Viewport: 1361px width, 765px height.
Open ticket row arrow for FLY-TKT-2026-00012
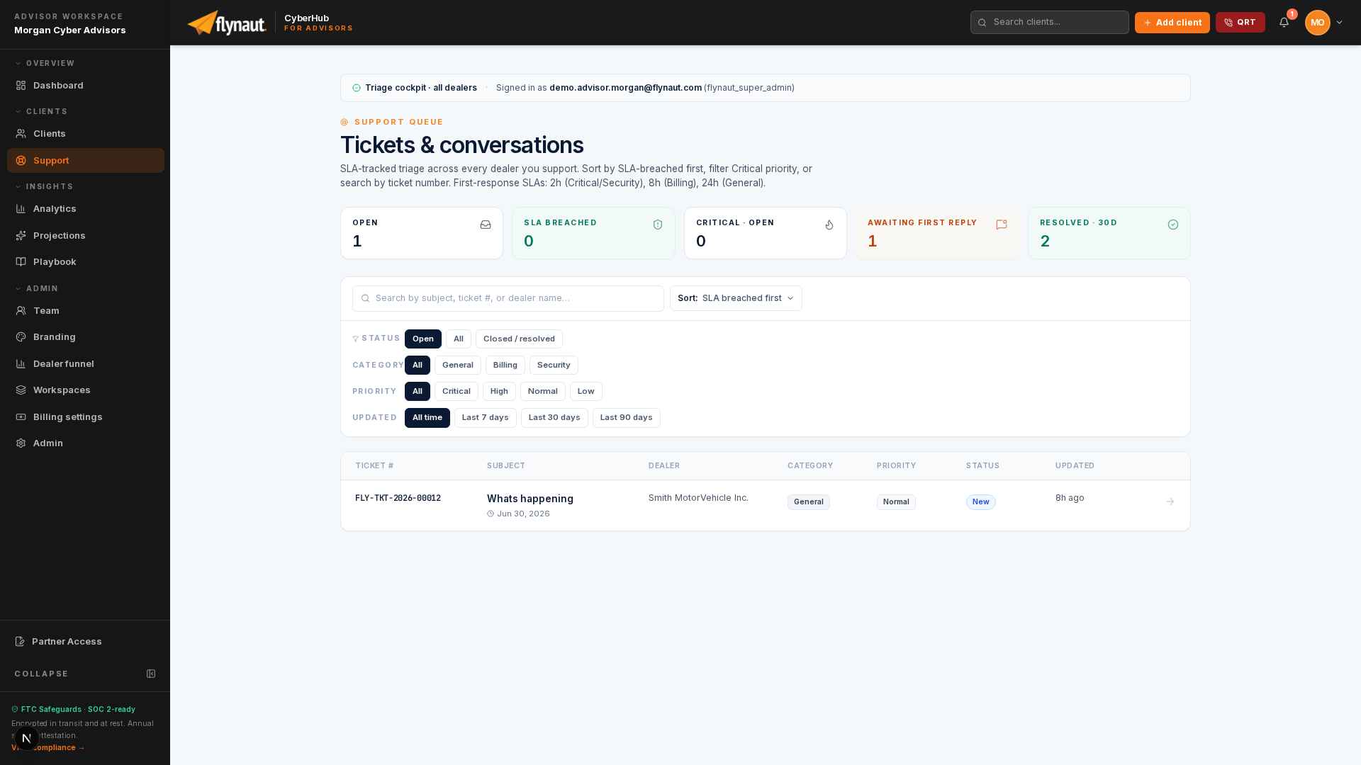coord(1170,501)
